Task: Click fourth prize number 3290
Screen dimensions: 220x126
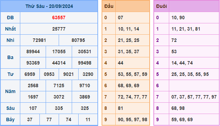Action: click(x=88, y=74)
